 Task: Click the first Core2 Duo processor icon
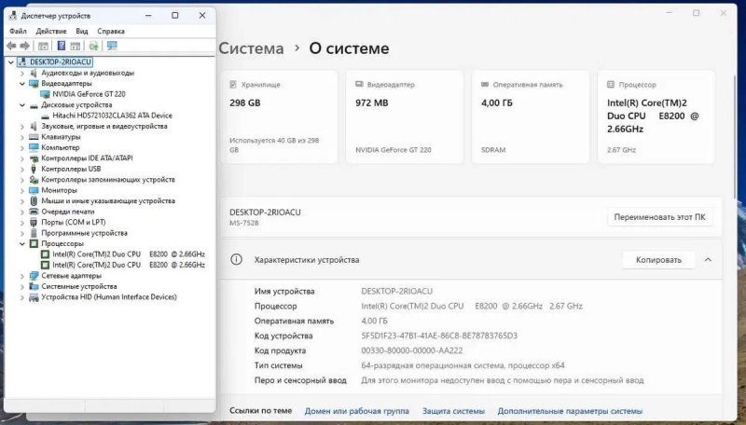coord(45,254)
